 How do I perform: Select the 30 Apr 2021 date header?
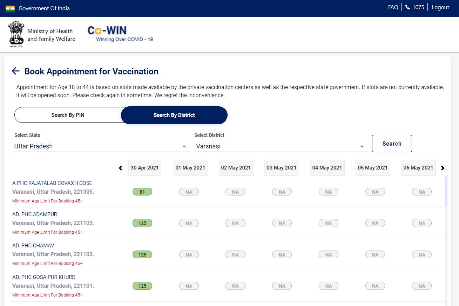(145, 168)
